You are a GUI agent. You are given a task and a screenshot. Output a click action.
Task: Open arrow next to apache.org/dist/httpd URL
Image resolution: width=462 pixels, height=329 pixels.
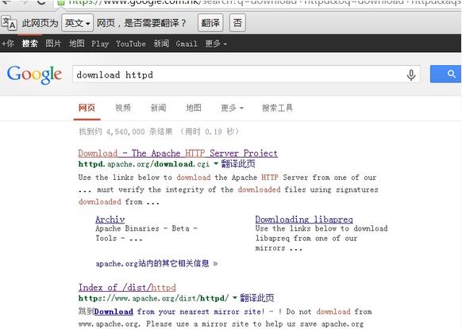coord(235,298)
